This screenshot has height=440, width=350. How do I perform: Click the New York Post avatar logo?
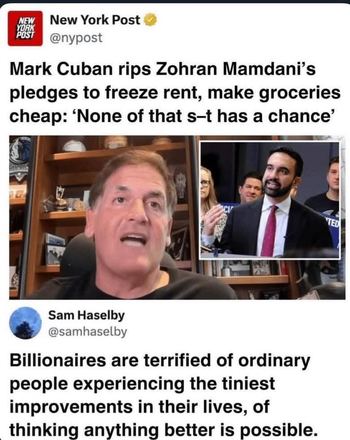[25, 28]
